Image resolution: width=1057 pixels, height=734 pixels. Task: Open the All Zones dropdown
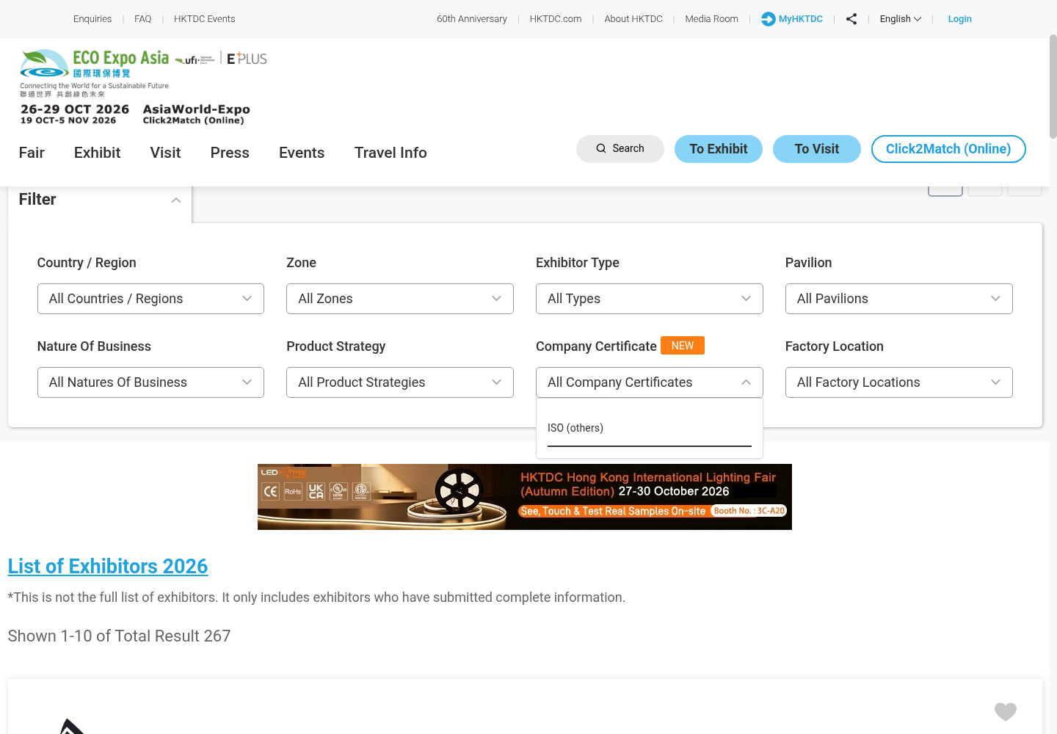pos(400,299)
